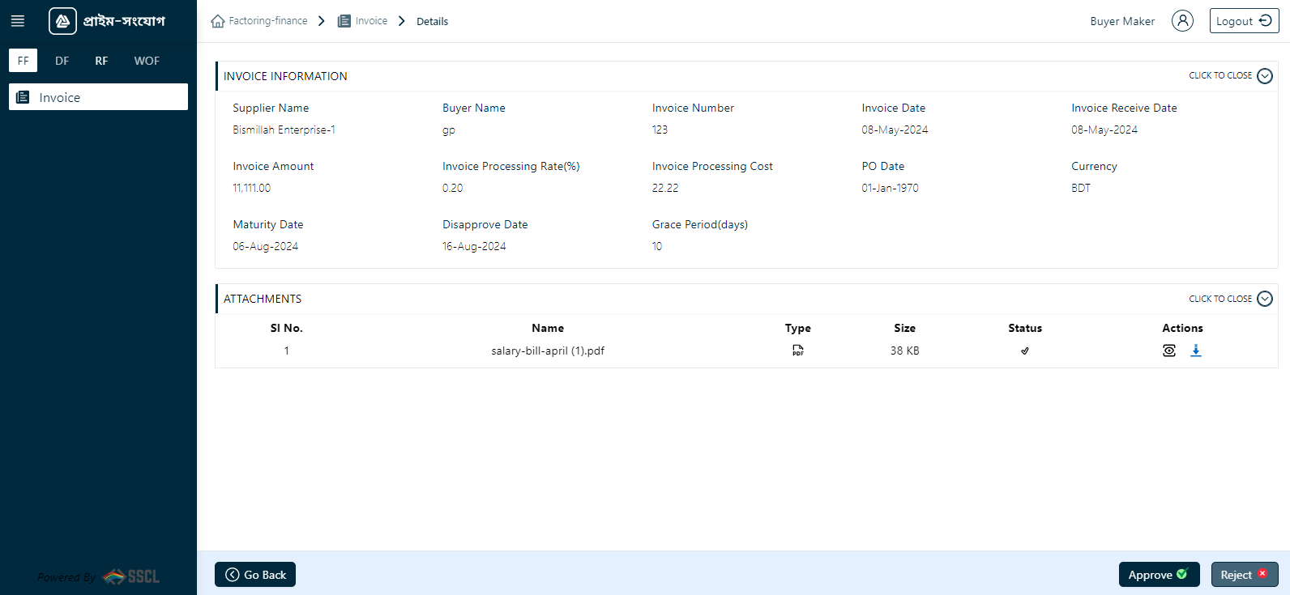Approve the invoice
Screen dimensions: 1290x595
[x=1159, y=575]
